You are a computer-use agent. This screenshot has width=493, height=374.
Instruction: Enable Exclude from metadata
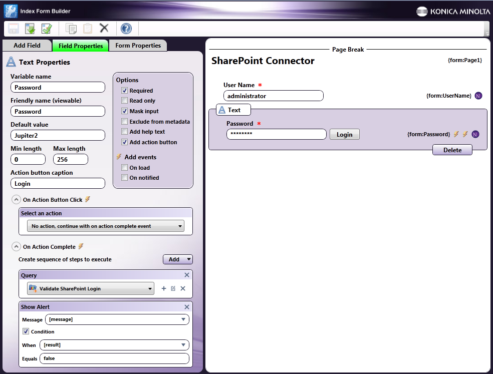click(125, 121)
